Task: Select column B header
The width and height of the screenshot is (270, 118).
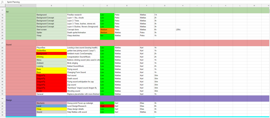Action: [51, 6]
